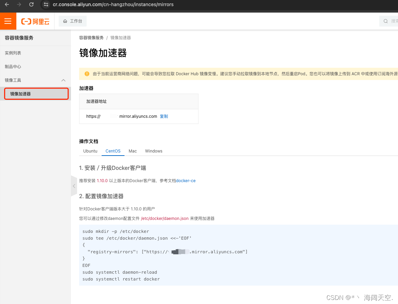Click the address bar URL
Viewport: 398px width, 304px height.
tap(113, 4)
